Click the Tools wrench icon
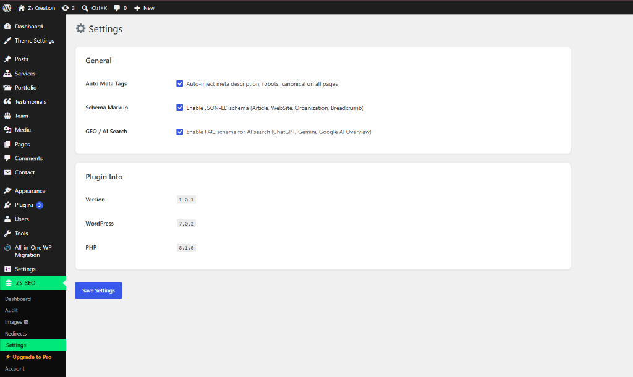The width and height of the screenshot is (633, 377). pos(7,233)
